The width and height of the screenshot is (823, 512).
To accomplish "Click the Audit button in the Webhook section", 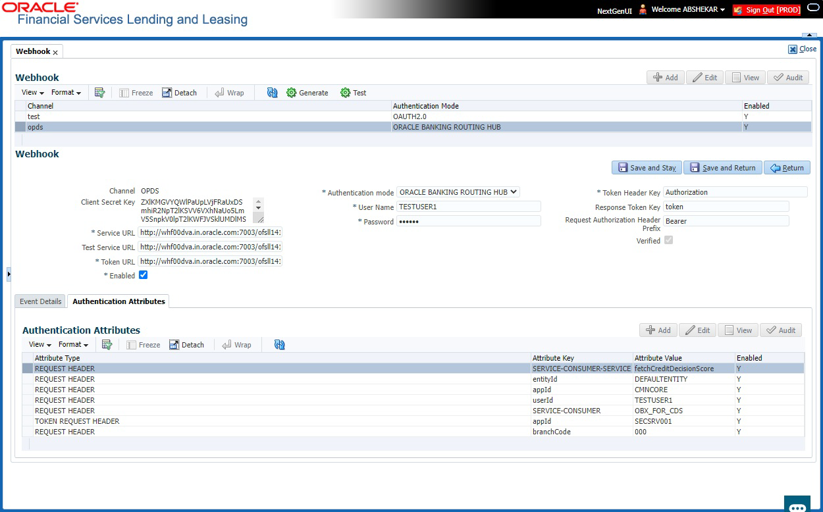I will [x=788, y=78].
